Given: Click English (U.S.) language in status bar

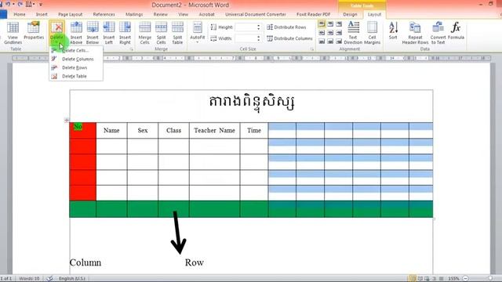Looking at the screenshot, I should tap(72, 279).
